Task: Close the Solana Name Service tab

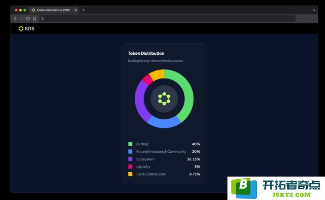Action: pos(76,10)
